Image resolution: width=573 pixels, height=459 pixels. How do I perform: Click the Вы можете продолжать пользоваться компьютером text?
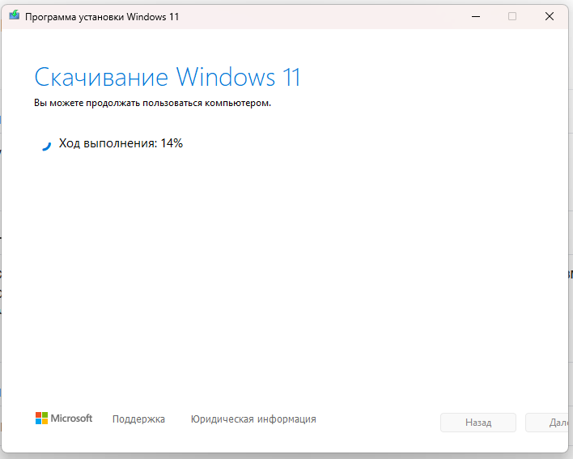pyautogui.click(x=153, y=103)
